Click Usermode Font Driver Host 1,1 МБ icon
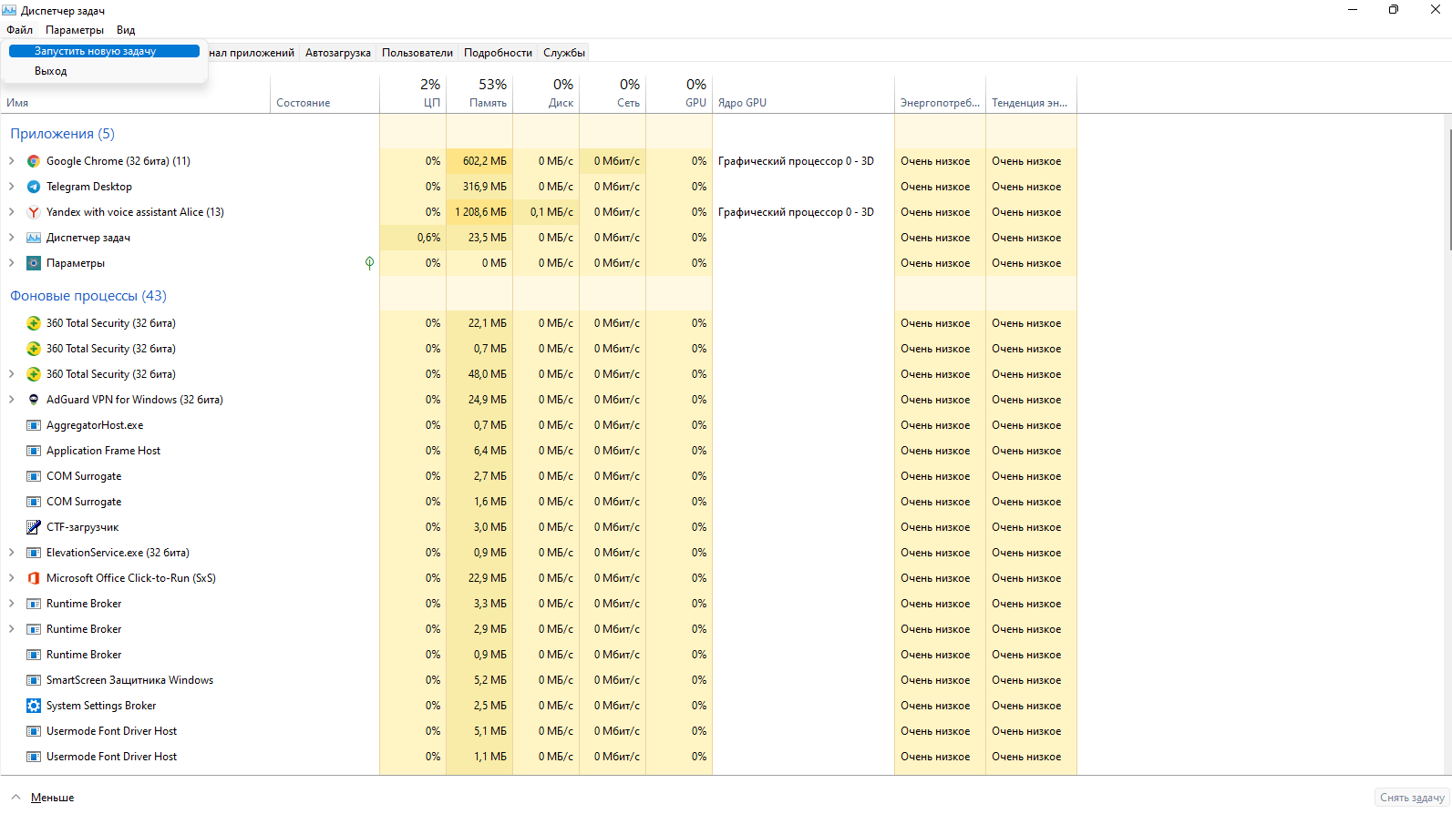Viewport: 1452px width, 814px height. pos(34,757)
